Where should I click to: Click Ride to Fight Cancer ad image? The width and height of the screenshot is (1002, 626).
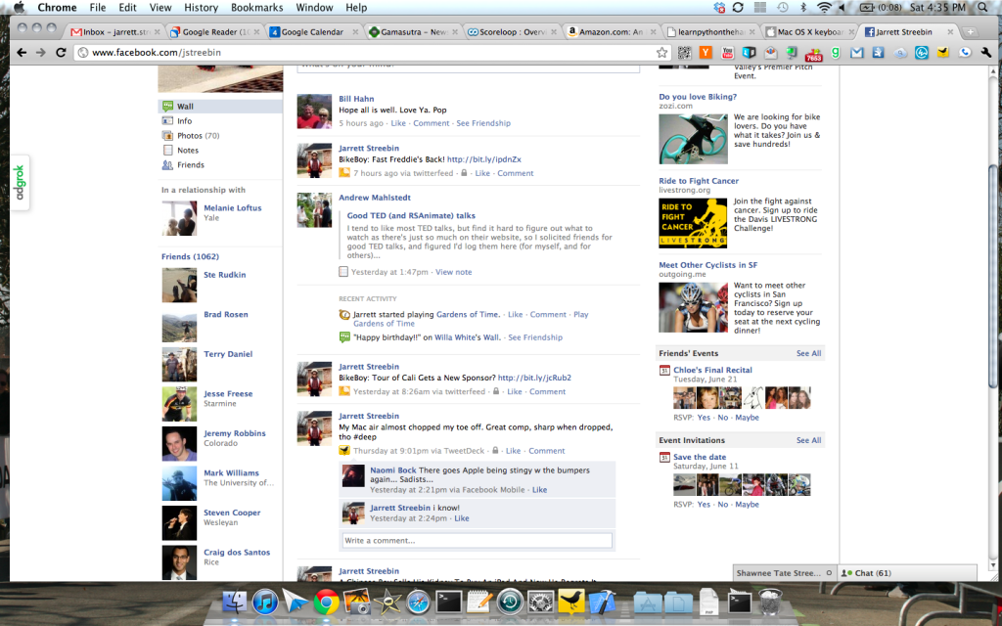point(693,223)
